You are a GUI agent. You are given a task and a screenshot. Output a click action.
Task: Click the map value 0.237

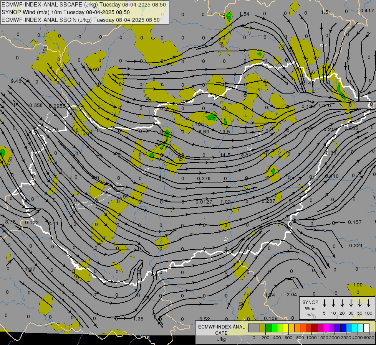[x=268, y=201]
